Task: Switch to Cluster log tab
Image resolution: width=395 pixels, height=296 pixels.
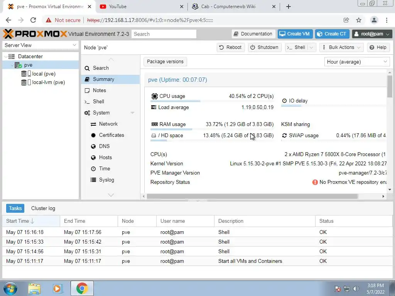Action: pyautogui.click(x=43, y=208)
